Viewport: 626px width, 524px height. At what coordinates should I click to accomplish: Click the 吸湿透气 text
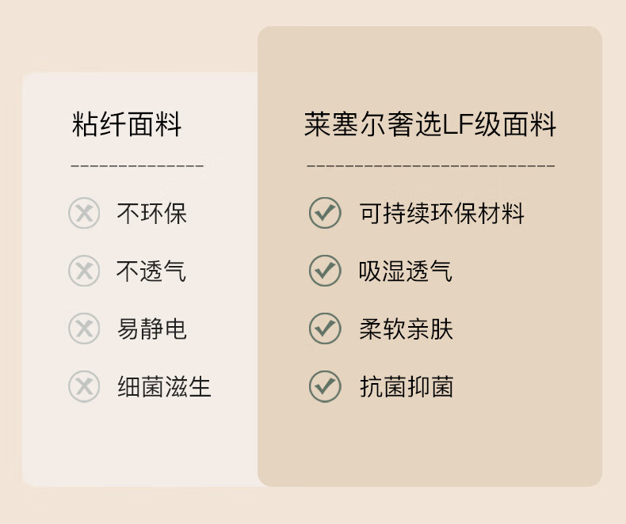(406, 271)
